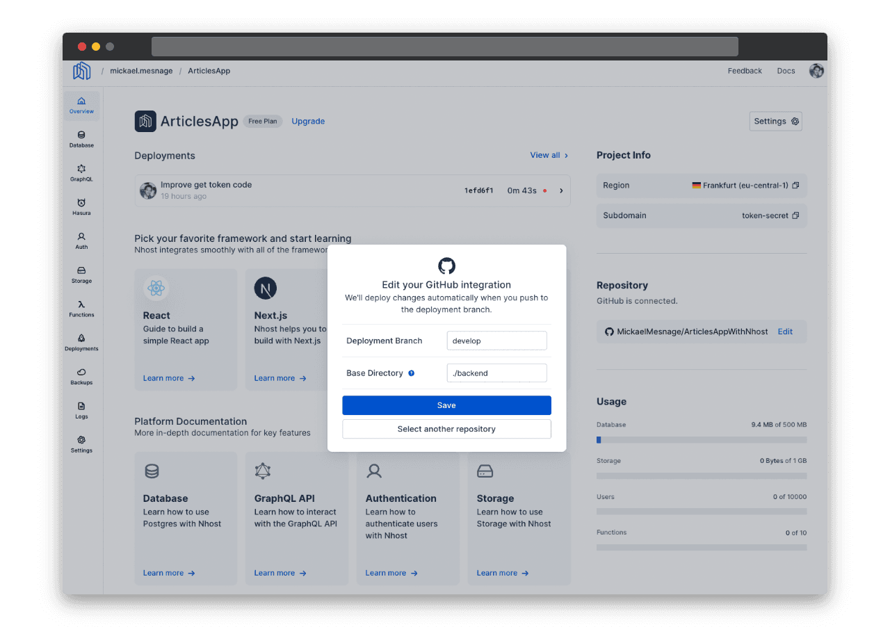Click the blue Save button
The image size is (890, 627).
(x=446, y=405)
